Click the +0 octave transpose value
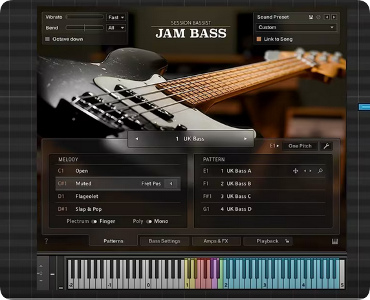This screenshot has width=370, height=300. 40,273
